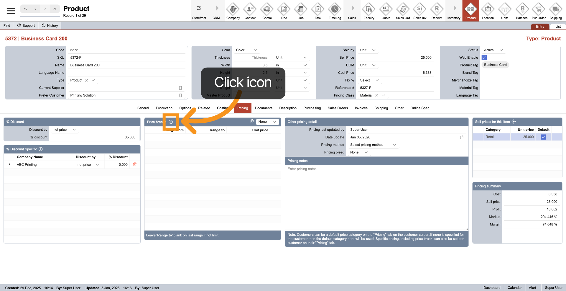Delete the ABC Printing discount row

coord(135,164)
